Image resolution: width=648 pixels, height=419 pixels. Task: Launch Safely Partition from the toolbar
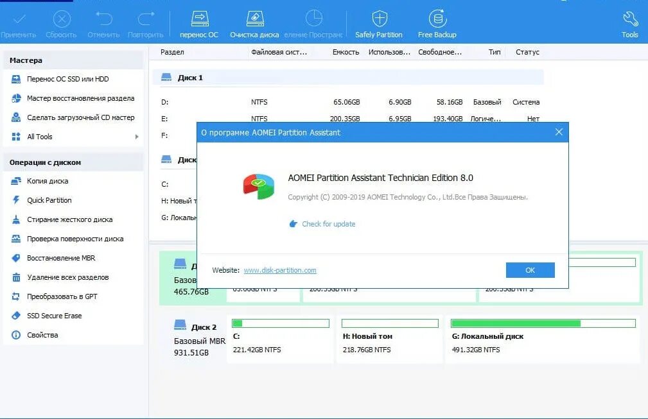(x=379, y=24)
